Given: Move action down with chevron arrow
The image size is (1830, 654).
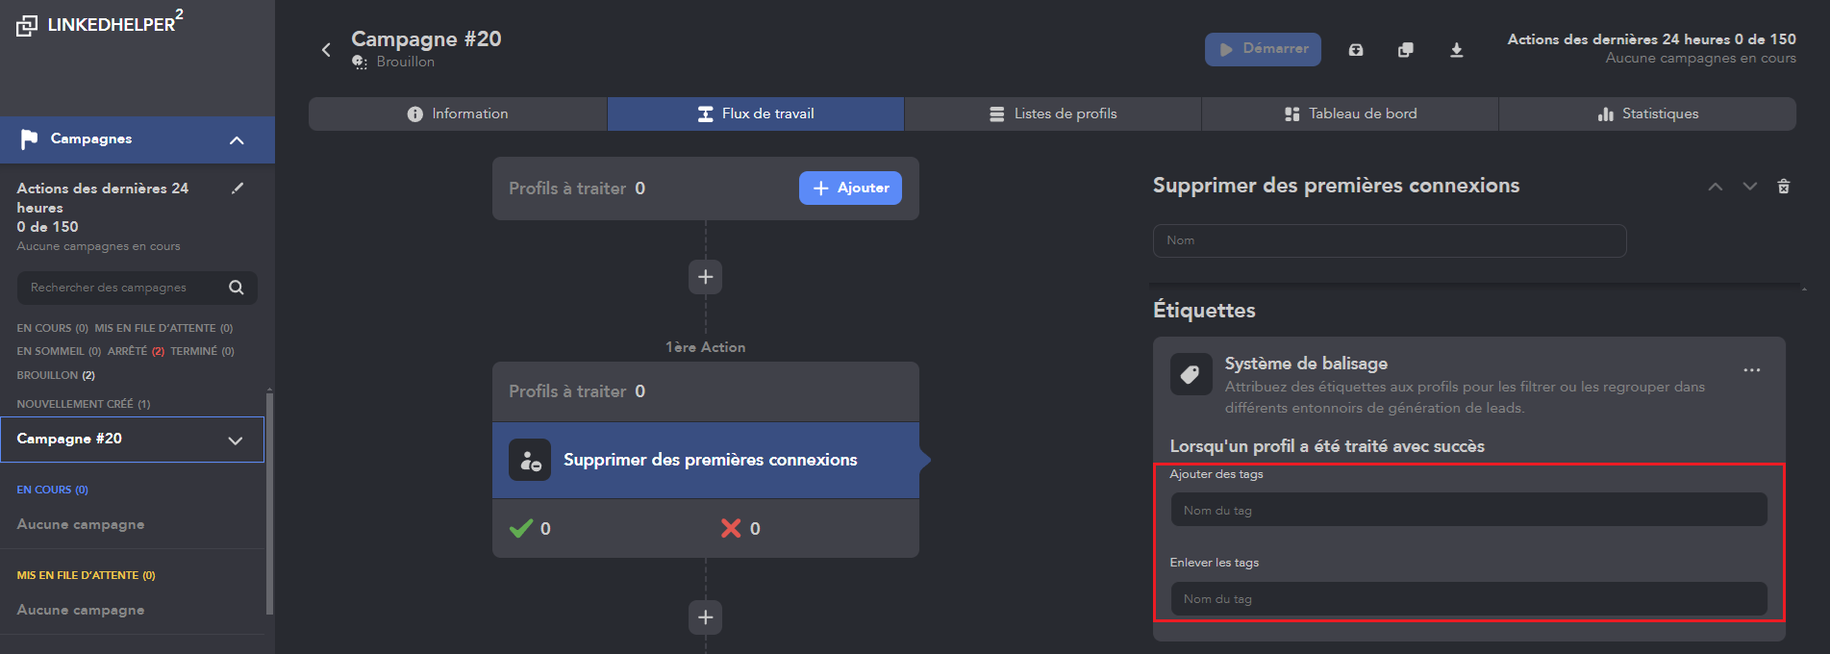Looking at the screenshot, I should click(x=1750, y=187).
